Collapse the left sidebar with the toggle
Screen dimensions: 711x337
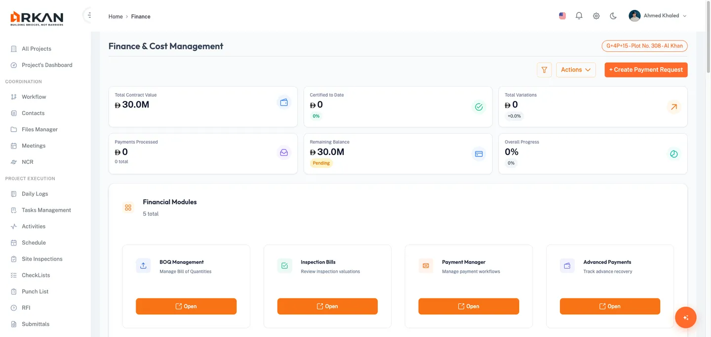click(x=88, y=15)
